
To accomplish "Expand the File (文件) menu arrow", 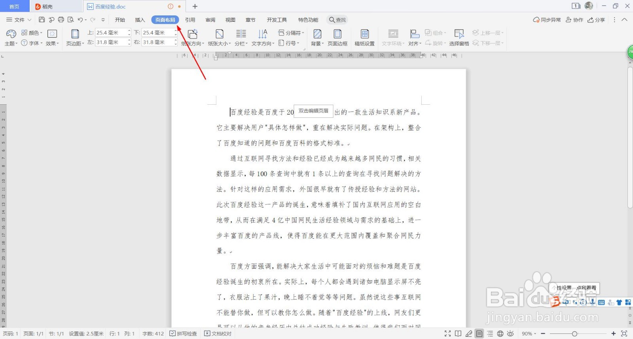I will coord(29,20).
